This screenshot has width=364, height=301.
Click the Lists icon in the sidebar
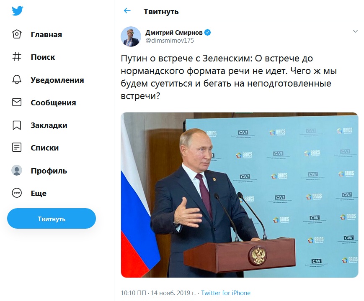17,148
